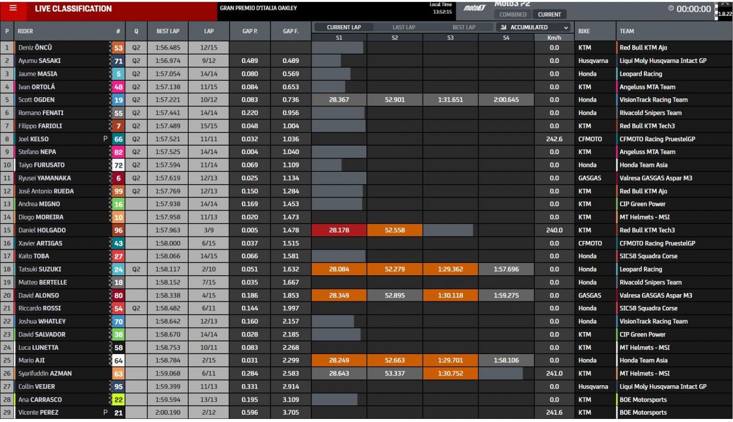Select rider Ivan ORTOLÁ
Image resolution: width=733 pixels, height=422 pixels.
coord(37,87)
